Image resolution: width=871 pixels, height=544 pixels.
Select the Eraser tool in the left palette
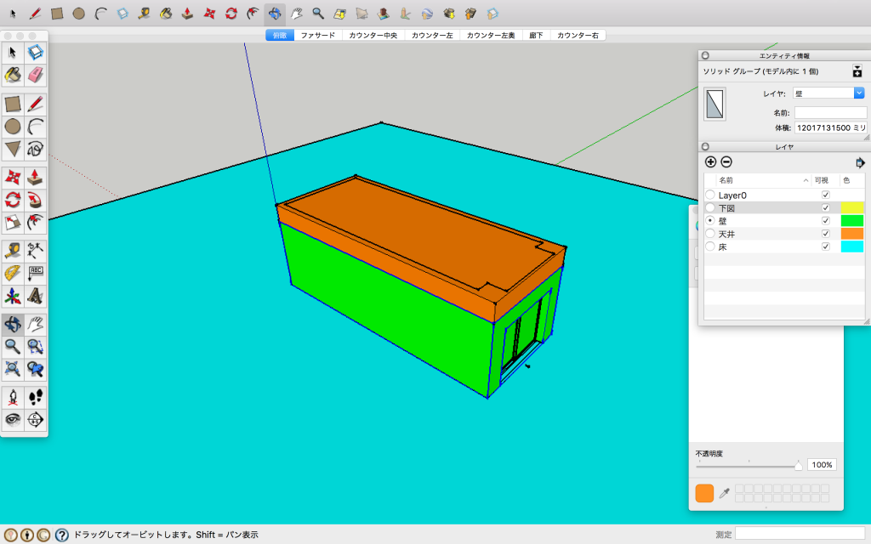(x=35, y=75)
